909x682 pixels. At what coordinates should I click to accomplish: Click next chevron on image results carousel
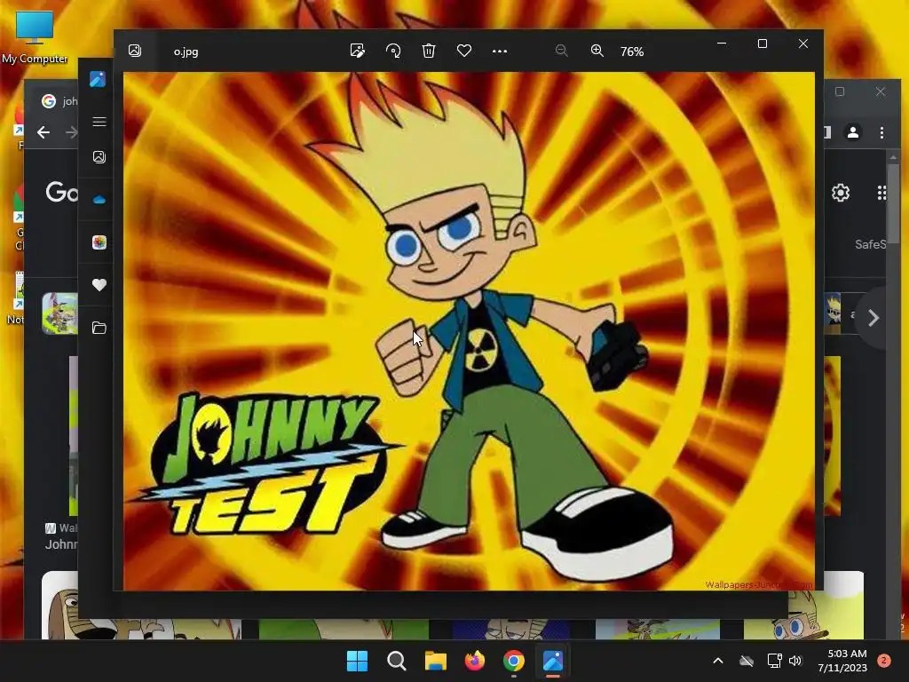(x=873, y=318)
